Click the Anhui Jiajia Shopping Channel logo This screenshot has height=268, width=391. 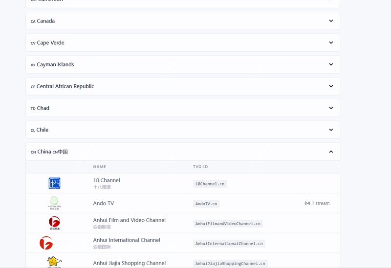click(x=54, y=262)
